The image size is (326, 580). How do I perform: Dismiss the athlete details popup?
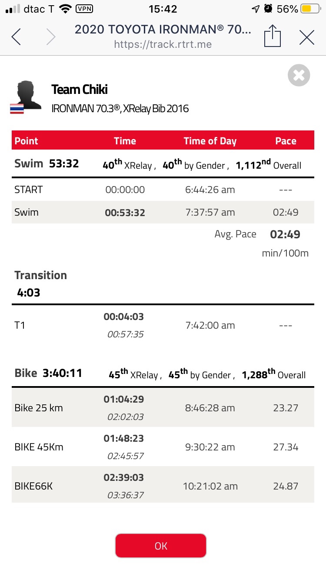(x=299, y=76)
